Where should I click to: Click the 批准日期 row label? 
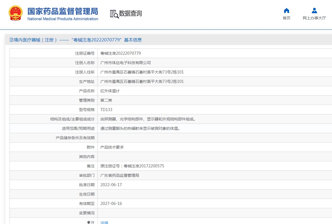(x=87, y=185)
